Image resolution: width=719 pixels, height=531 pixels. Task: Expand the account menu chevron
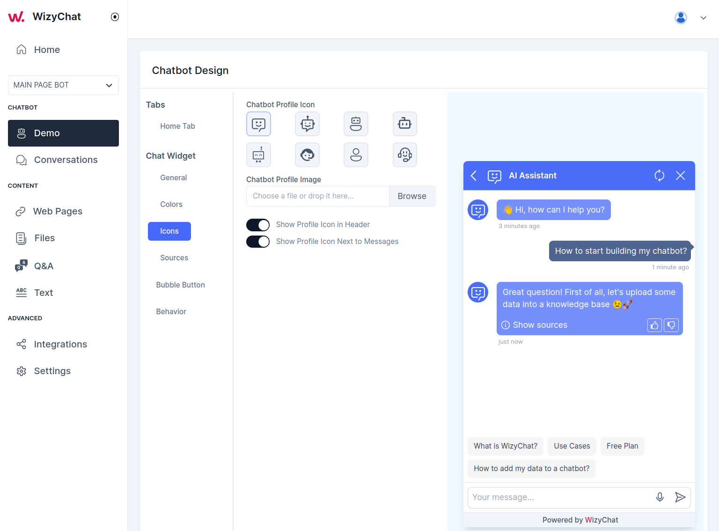[703, 18]
